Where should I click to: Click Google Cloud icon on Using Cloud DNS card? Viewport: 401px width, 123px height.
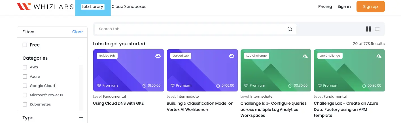[158, 56]
